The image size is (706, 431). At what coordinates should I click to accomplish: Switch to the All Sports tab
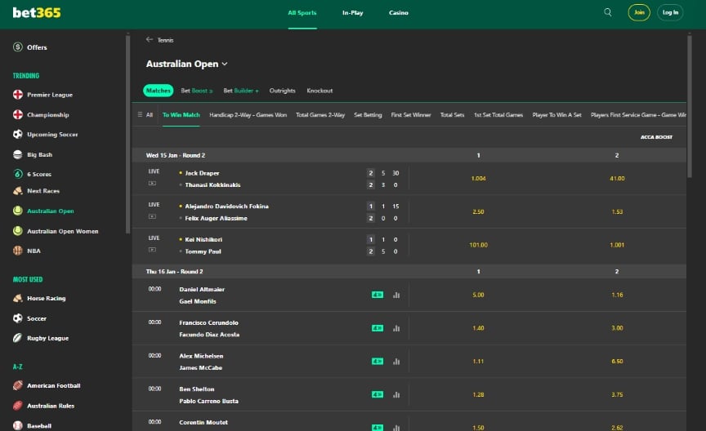[302, 12]
